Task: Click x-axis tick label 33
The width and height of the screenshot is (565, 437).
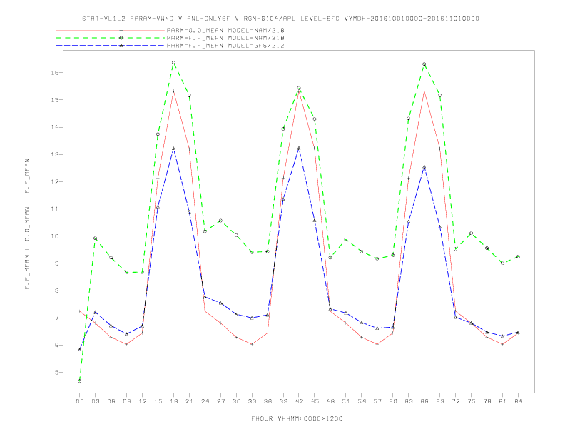Action: (x=252, y=401)
